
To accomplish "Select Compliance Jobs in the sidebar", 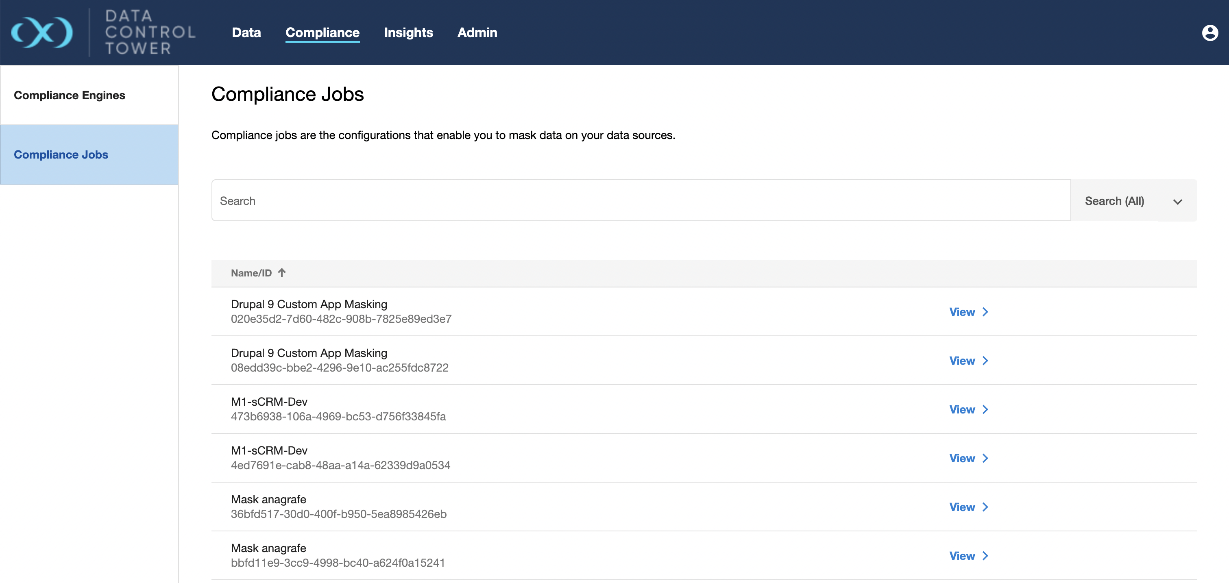I will pyautogui.click(x=61, y=154).
